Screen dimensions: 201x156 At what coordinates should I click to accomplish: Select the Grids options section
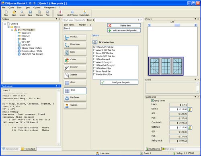tap(75, 91)
